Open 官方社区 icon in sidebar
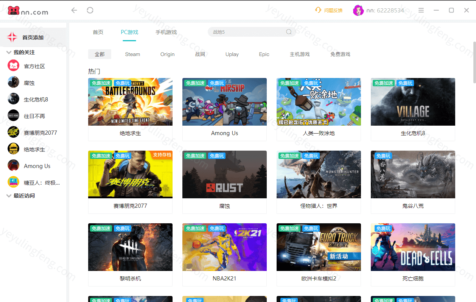476x302 pixels. point(14,66)
